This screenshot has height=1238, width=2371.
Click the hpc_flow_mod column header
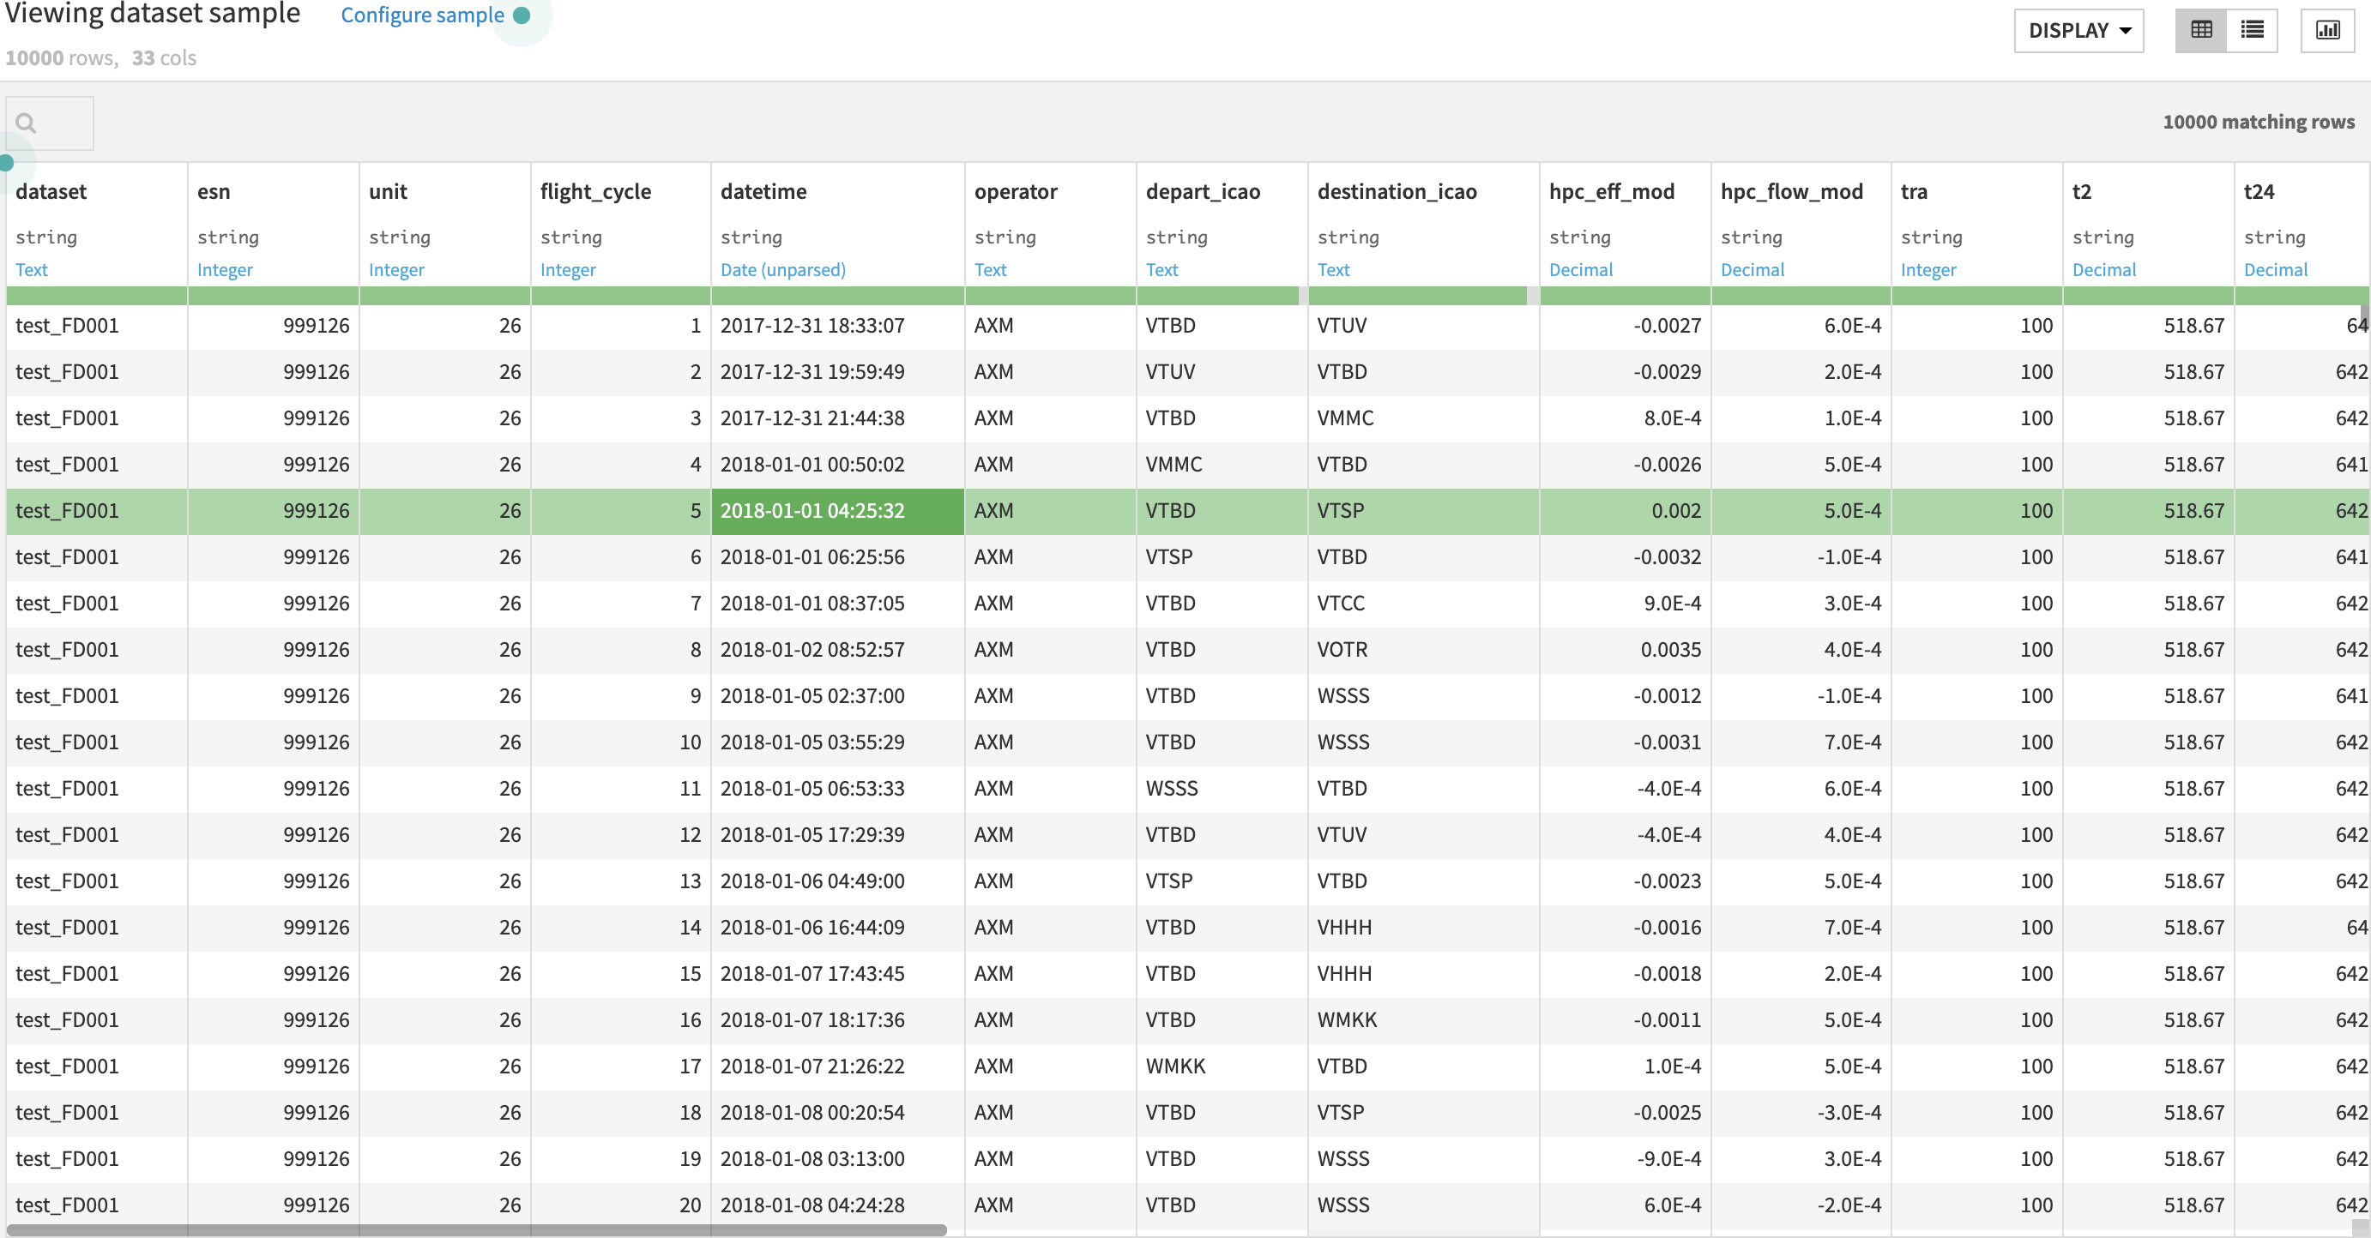coord(1791,191)
